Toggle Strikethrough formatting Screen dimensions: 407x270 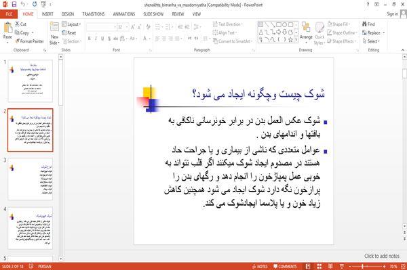[x=115, y=39]
